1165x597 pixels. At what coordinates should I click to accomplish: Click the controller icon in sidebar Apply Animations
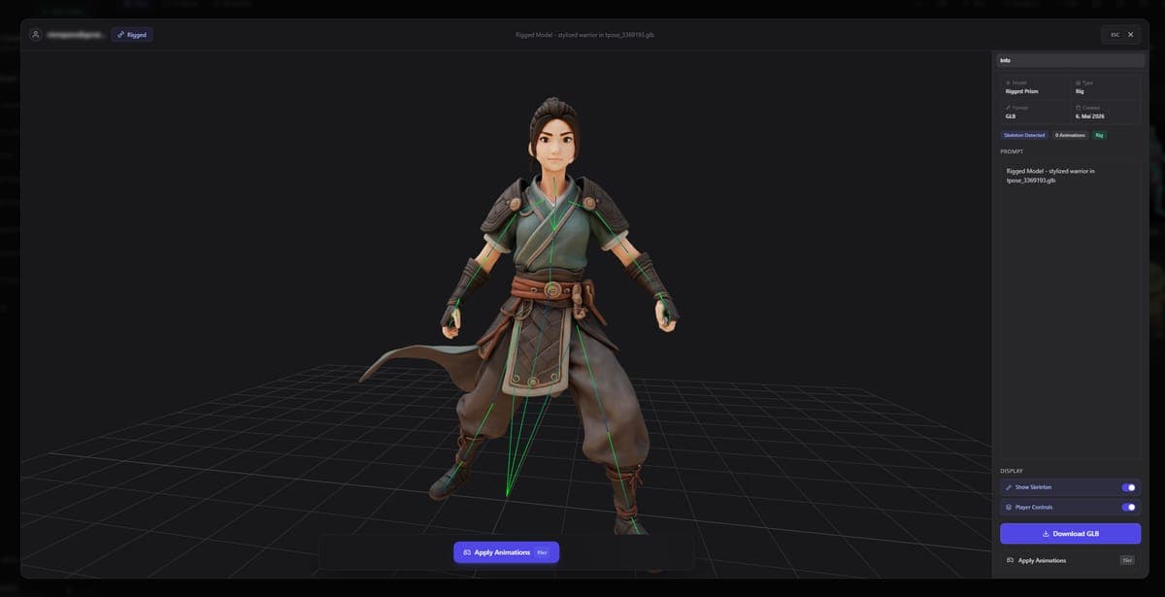pyautogui.click(x=1010, y=560)
